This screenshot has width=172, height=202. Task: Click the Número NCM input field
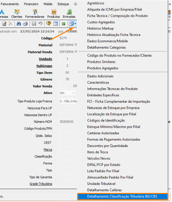point(67,122)
